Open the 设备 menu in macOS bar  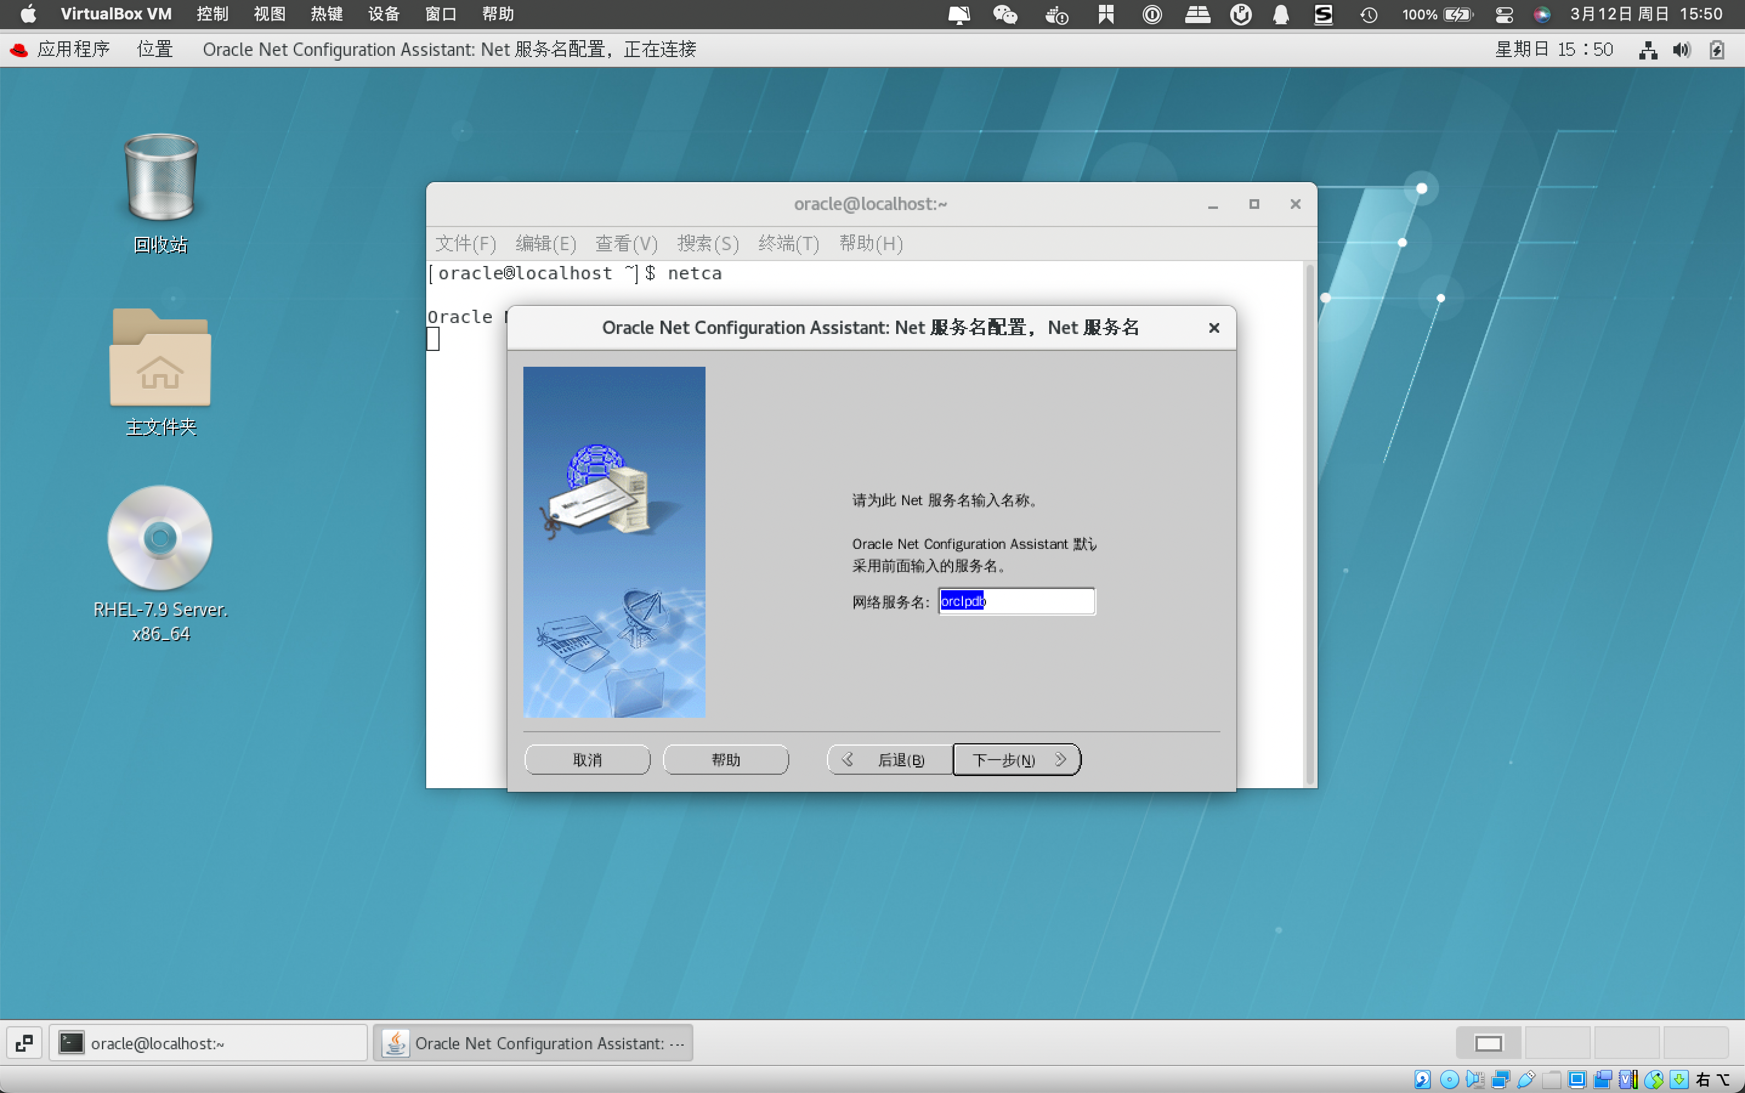click(x=384, y=14)
